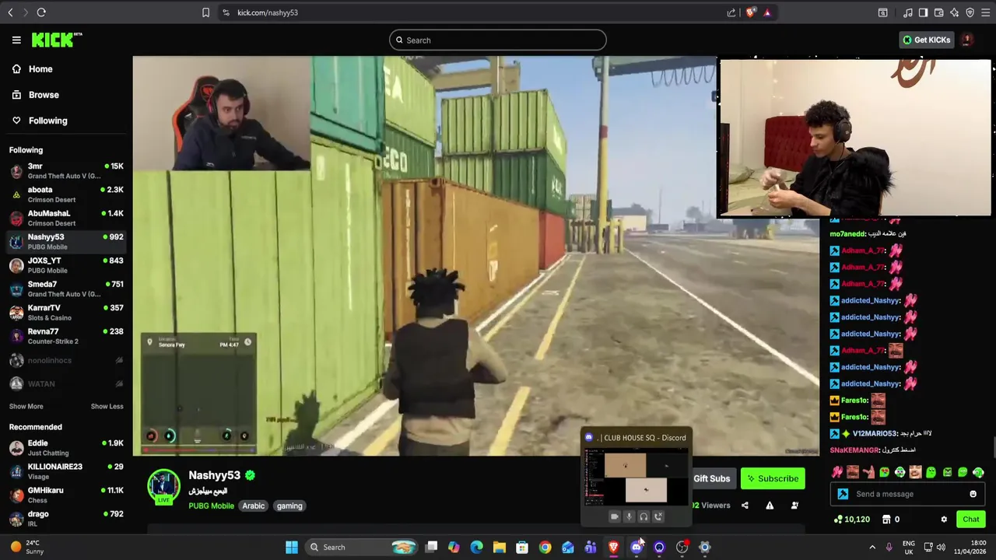Open GMHikaru recommended channel
This screenshot has width=996, height=560.
tap(66, 495)
